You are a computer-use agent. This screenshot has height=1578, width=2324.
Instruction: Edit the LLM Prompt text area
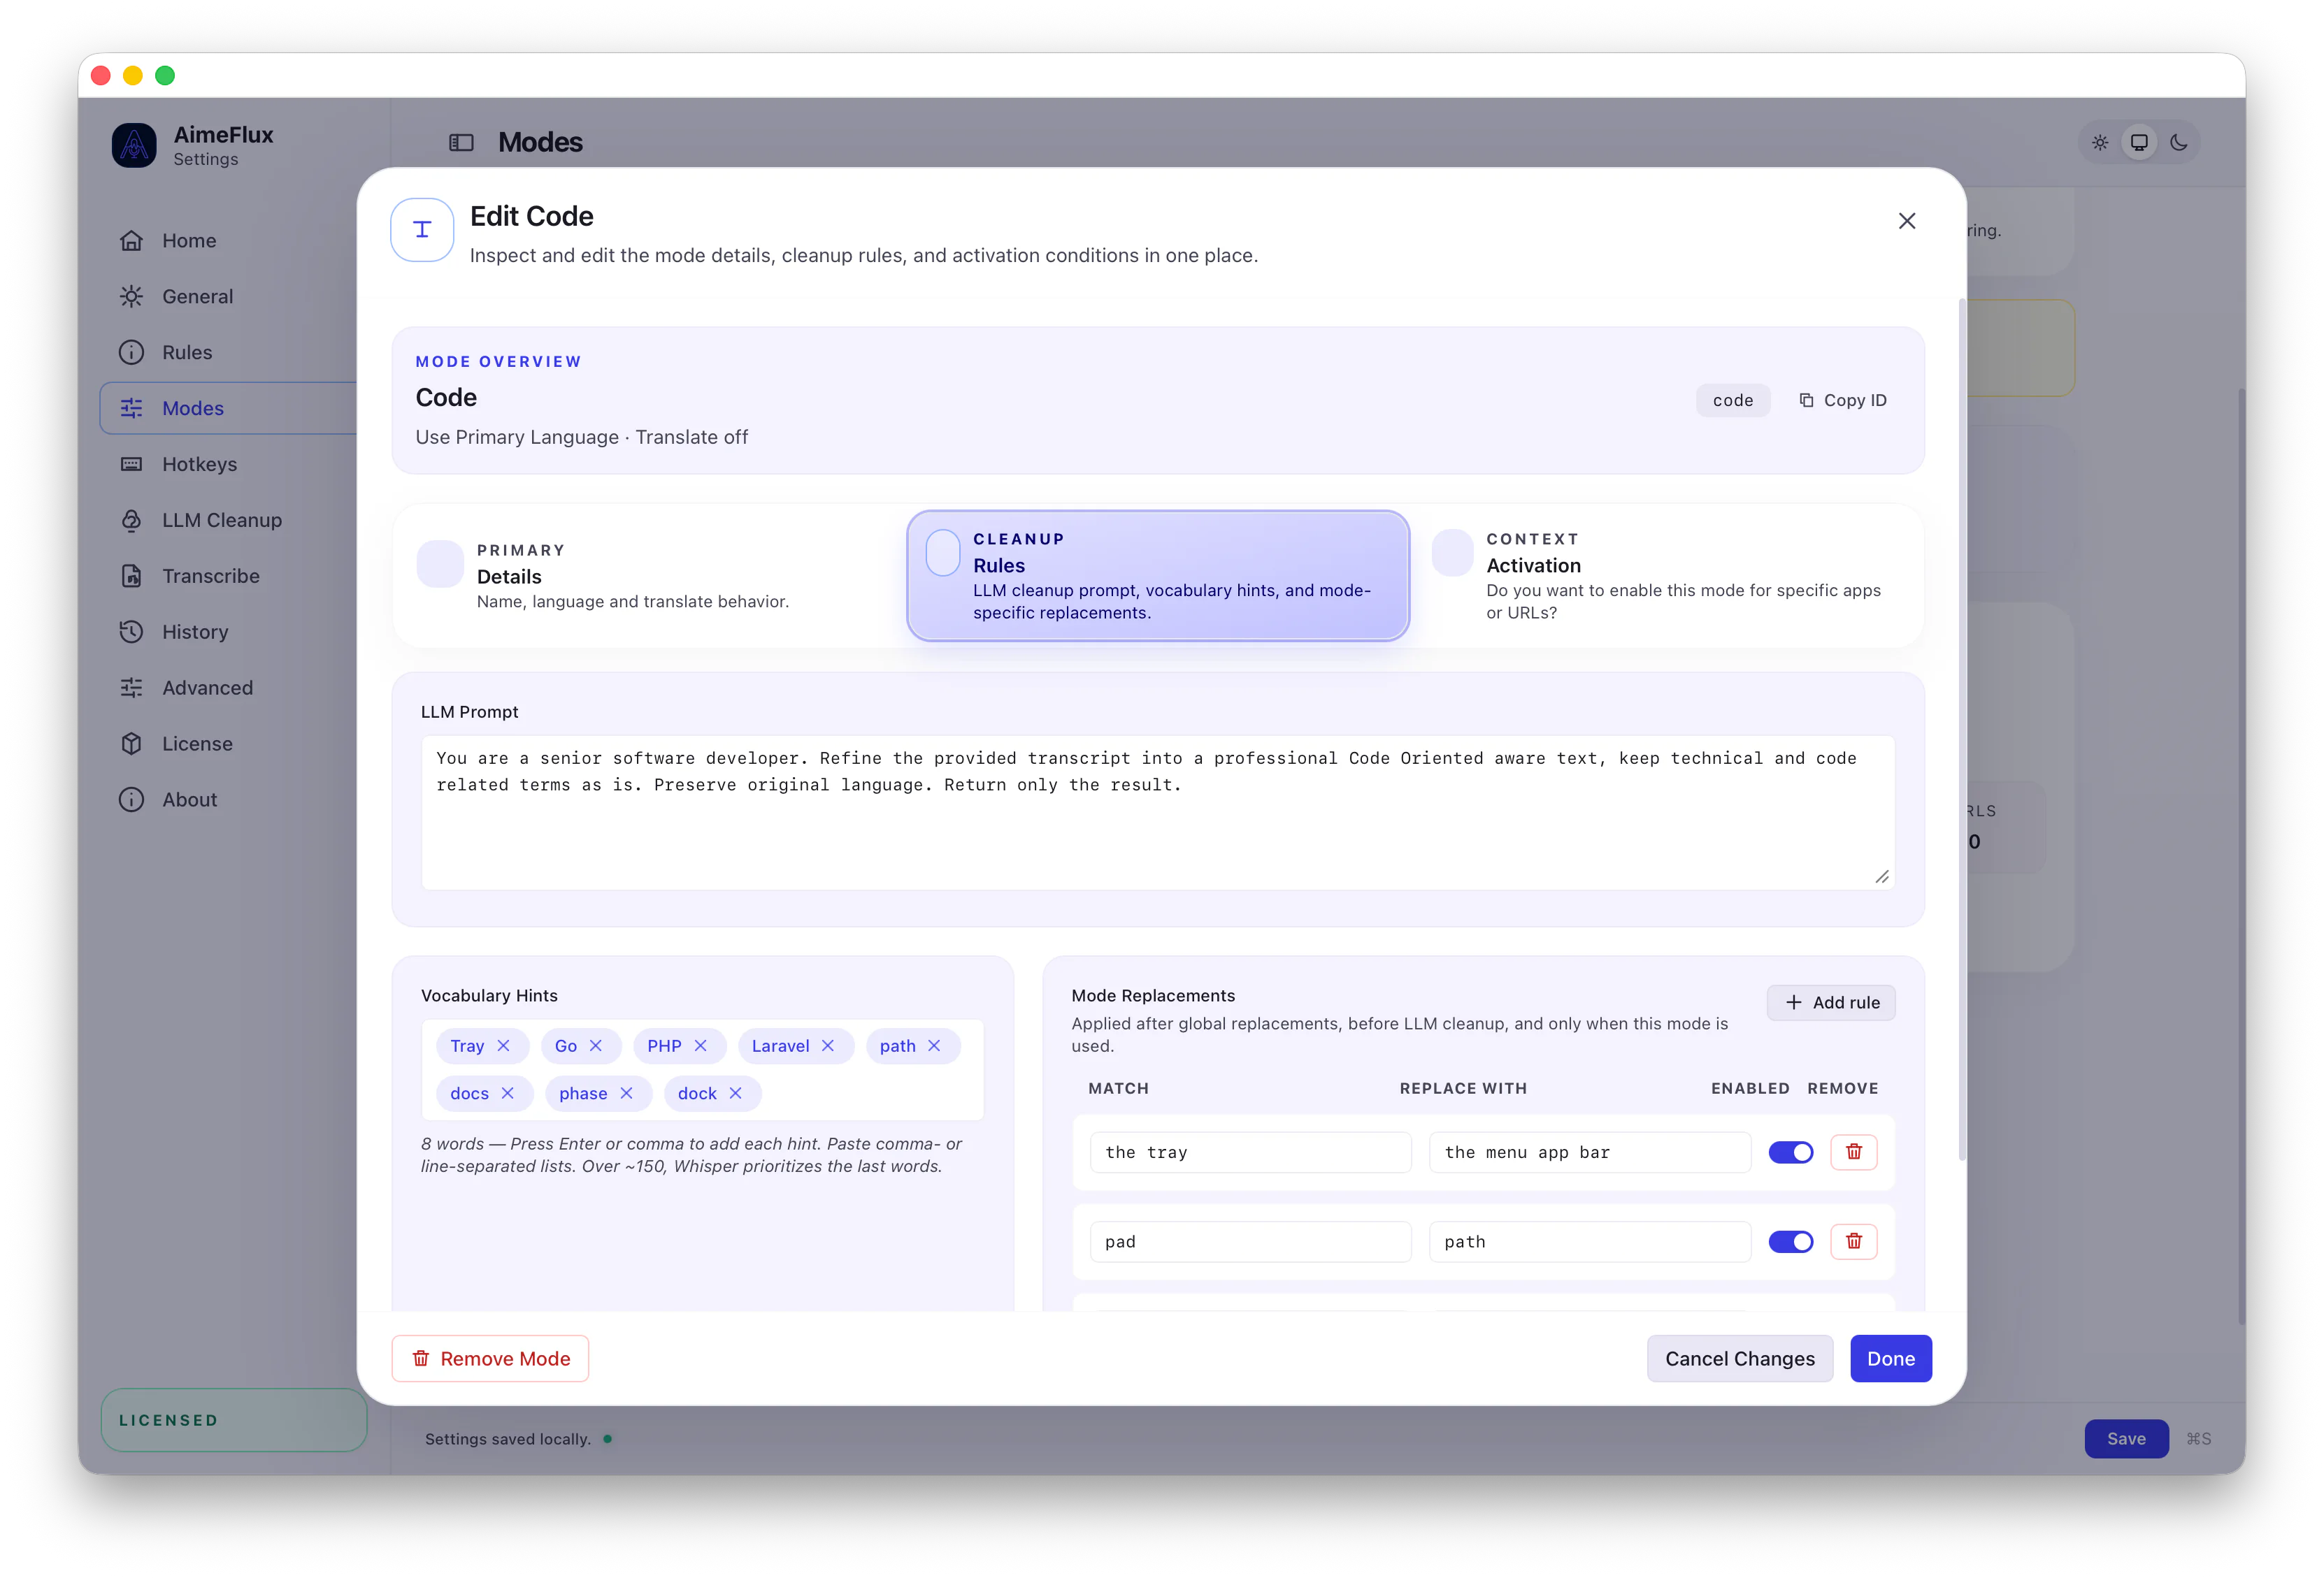tap(1157, 813)
